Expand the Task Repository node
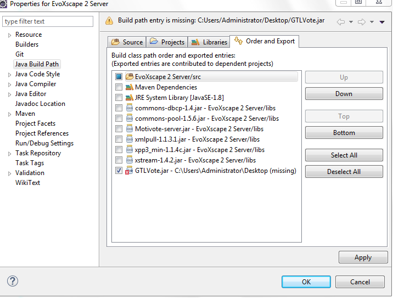393x298 pixels. tap(9, 154)
